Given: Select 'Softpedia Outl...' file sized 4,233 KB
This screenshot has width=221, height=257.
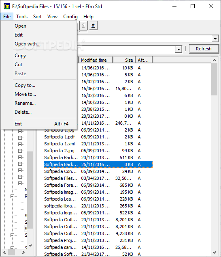Looking at the screenshot, I should [x=60, y=233].
